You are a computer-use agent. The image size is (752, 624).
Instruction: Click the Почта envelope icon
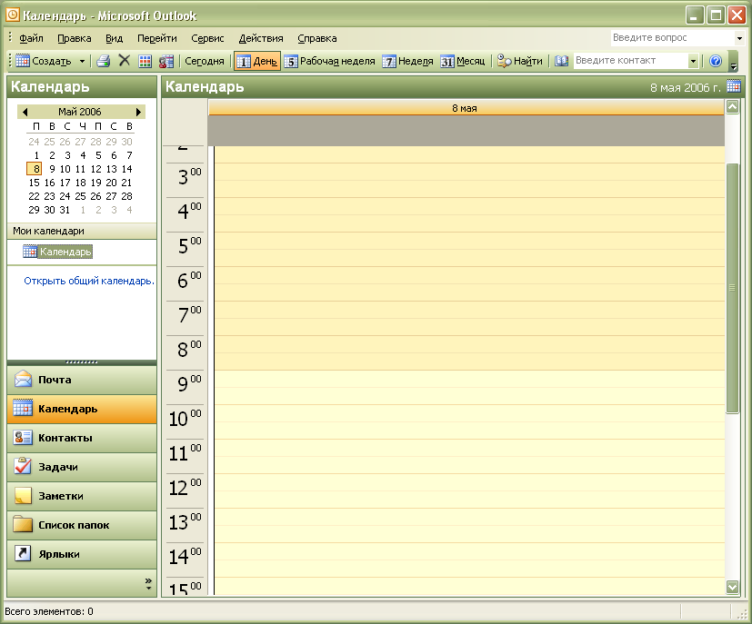pos(23,380)
